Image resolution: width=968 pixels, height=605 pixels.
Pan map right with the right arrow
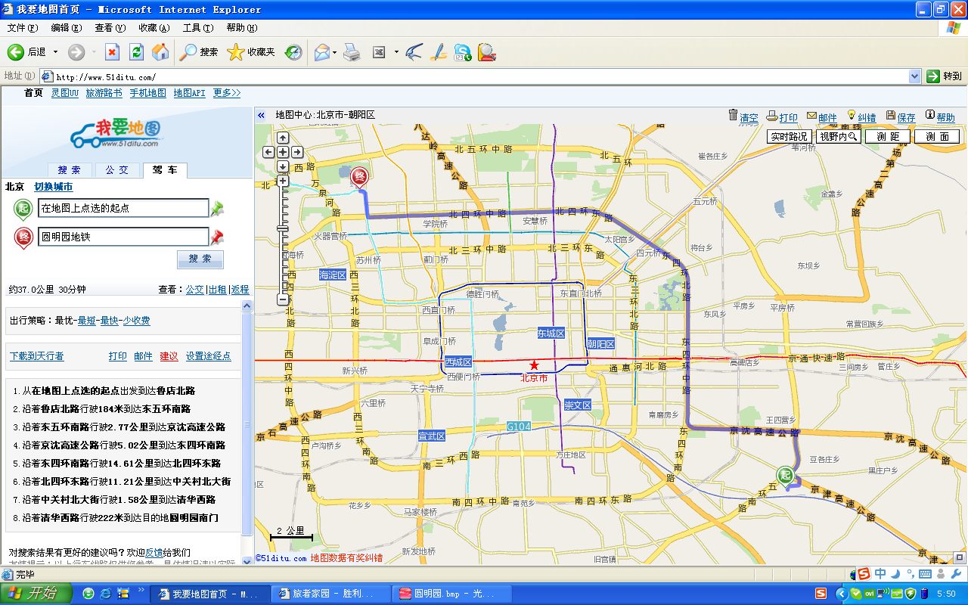(296, 152)
